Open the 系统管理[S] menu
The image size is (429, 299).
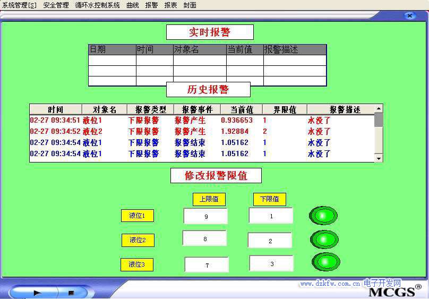point(19,5)
